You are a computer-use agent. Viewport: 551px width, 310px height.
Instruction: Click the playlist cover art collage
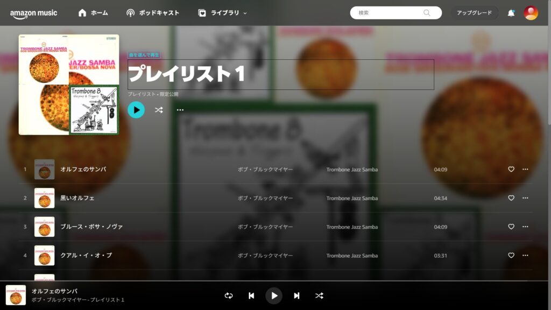tap(69, 84)
